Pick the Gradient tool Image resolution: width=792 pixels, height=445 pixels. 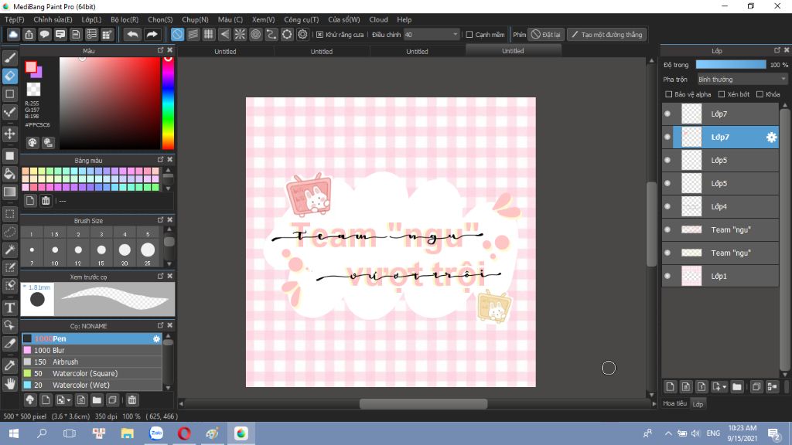pos(9,192)
